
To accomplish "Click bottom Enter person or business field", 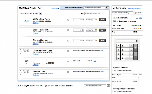I will (95, 86).
